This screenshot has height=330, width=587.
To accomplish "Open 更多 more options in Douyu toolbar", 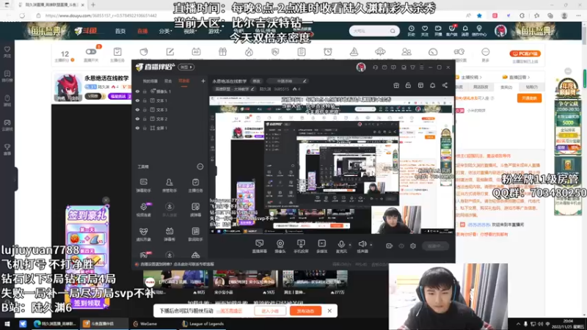I will point(485,54).
